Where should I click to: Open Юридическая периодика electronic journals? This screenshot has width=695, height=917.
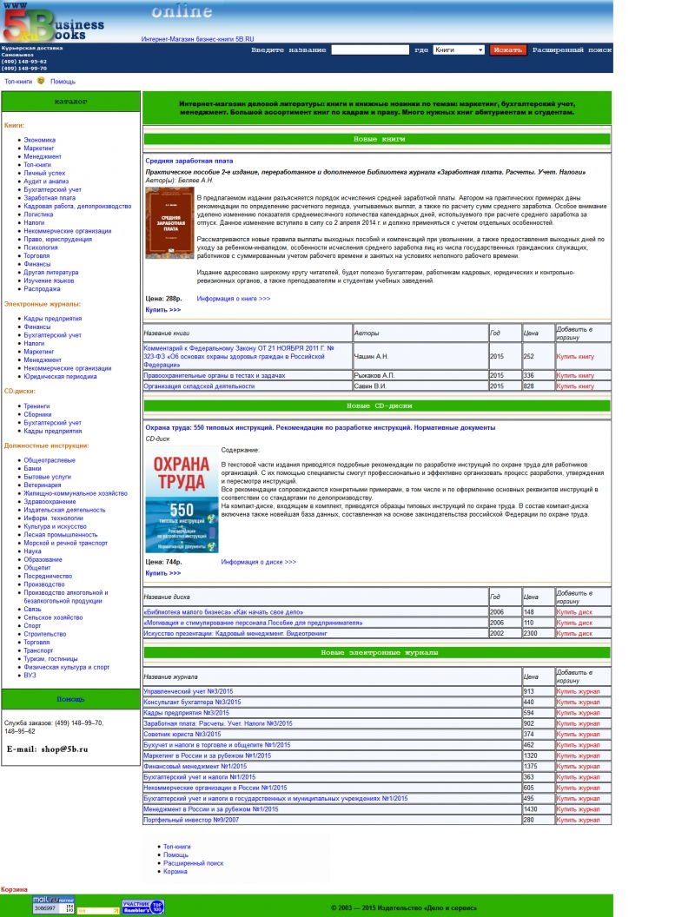coord(60,376)
